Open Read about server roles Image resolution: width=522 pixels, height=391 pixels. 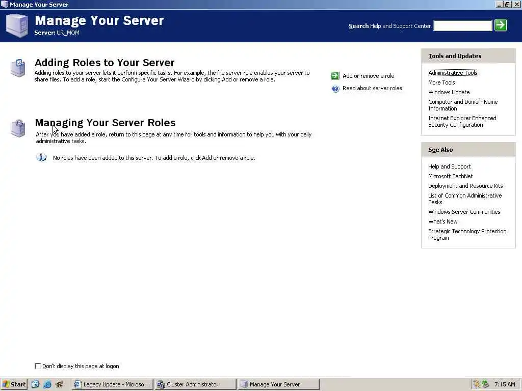point(372,88)
